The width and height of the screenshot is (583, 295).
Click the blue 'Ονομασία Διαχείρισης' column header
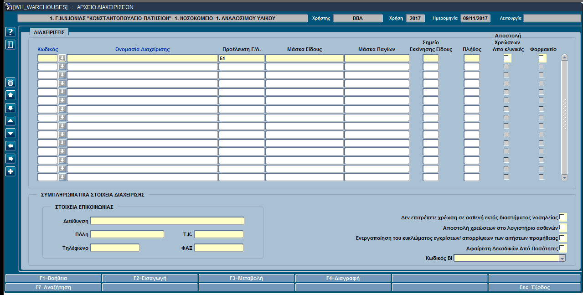click(142, 49)
